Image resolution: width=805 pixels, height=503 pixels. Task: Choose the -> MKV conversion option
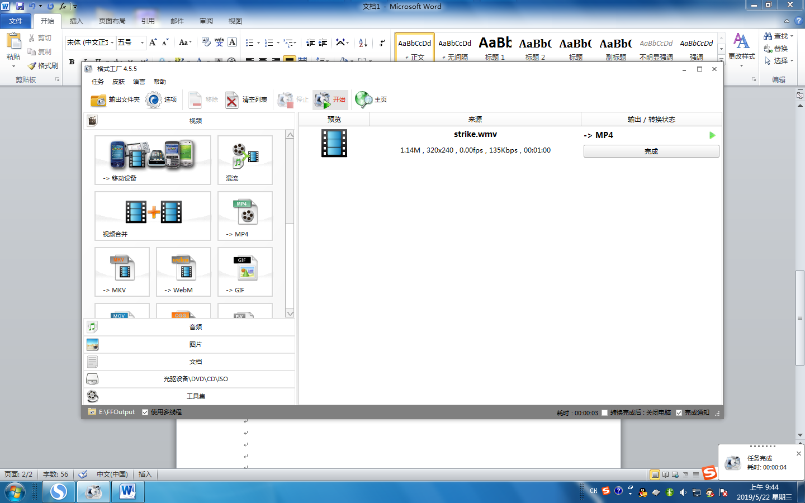click(x=122, y=272)
